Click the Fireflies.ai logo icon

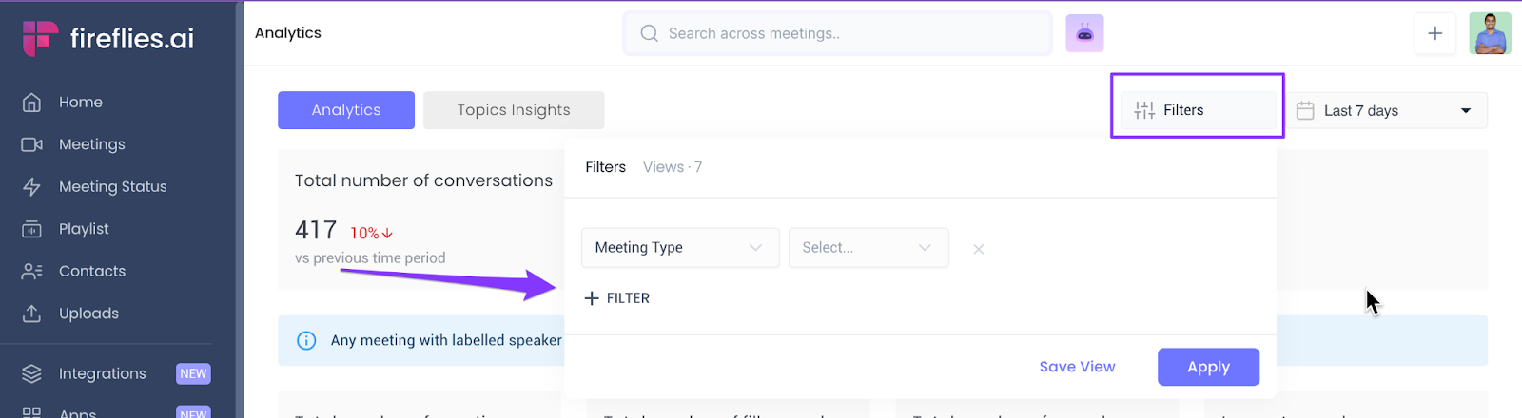[40, 38]
